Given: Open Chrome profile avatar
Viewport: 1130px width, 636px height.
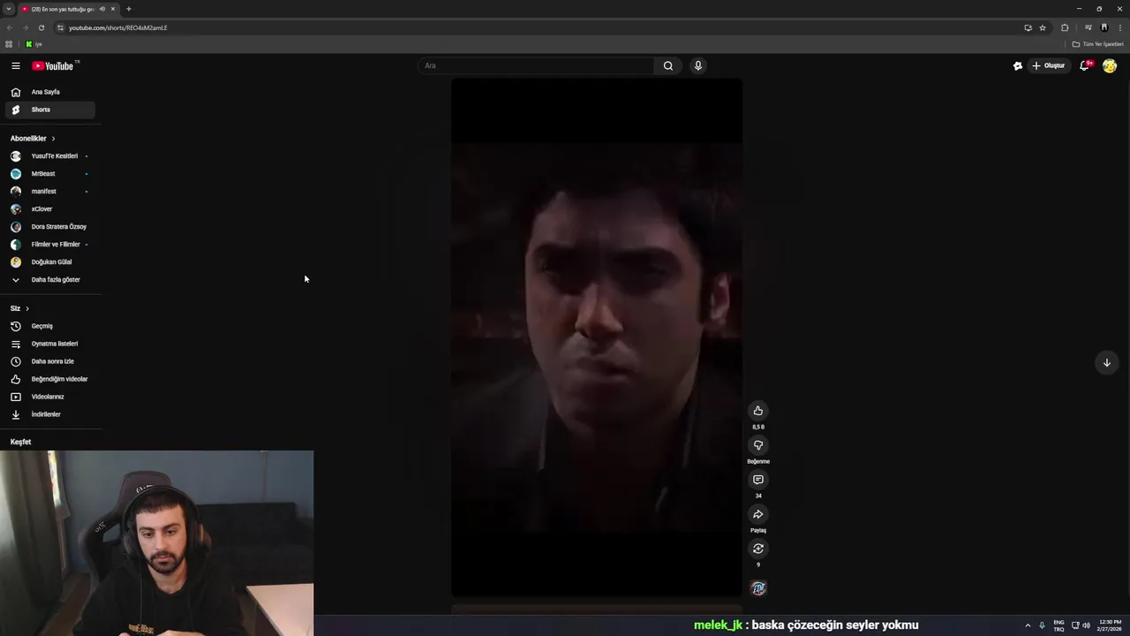Looking at the screenshot, I should 1104,27.
